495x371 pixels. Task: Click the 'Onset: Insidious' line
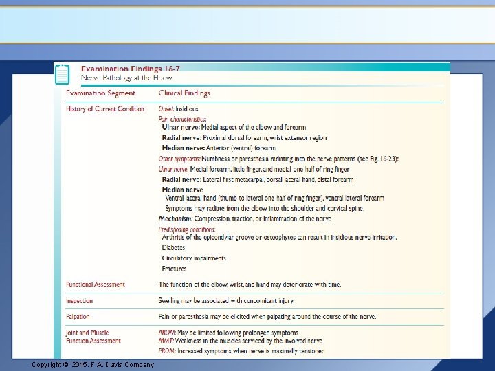[x=178, y=109]
